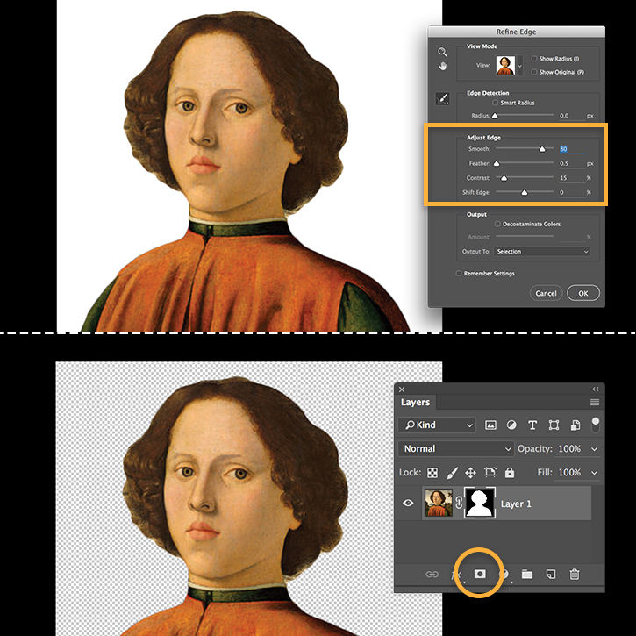The height and width of the screenshot is (636, 636).
Task: Open the Kind filter dropdown
Action: tap(437, 425)
